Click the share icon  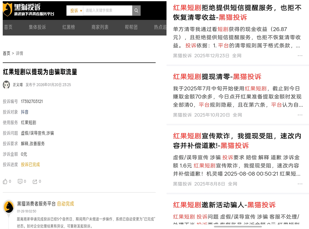(35, 181)
